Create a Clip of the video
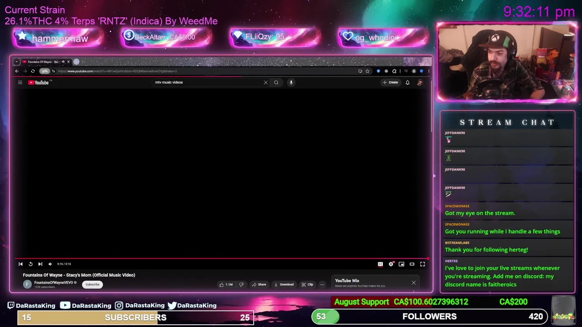582x327 pixels. tap(307, 284)
